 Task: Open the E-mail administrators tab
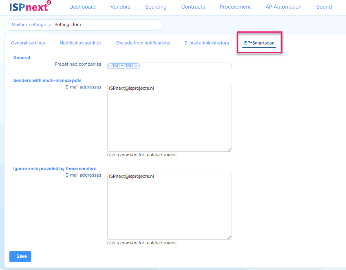pos(207,43)
